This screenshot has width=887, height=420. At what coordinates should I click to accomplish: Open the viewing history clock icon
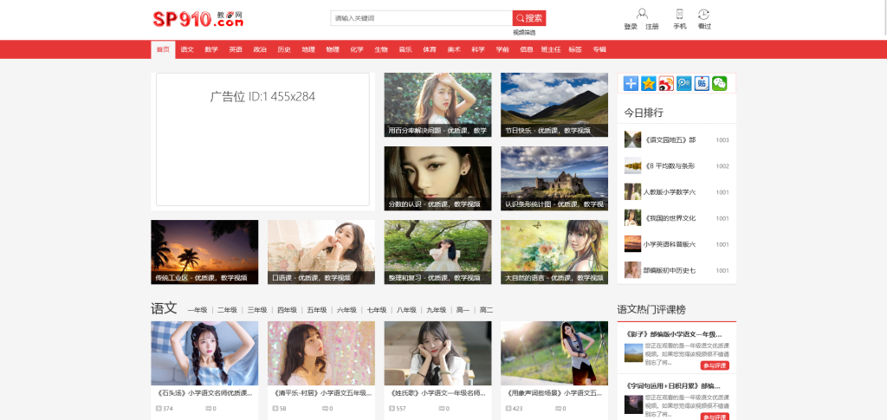click(x=704, y=14)
